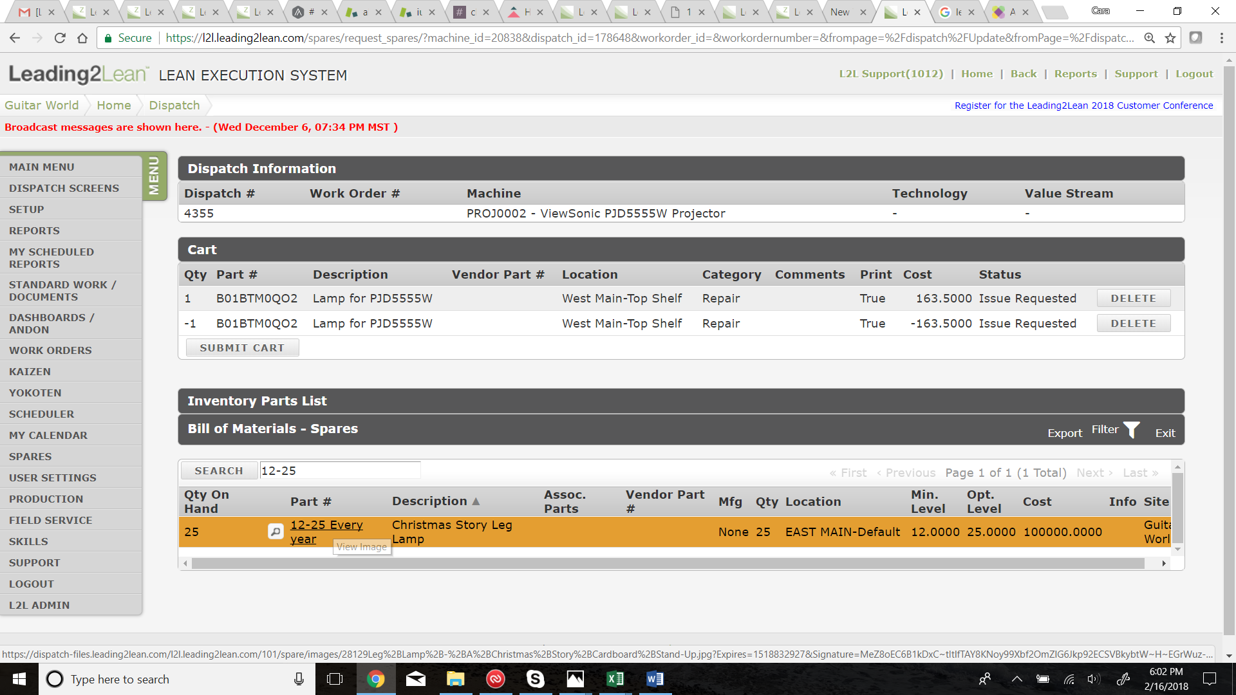Open the Chrome icon in the taskbar
Screen dimensions: 1236x695
click(x=375, y=679)
